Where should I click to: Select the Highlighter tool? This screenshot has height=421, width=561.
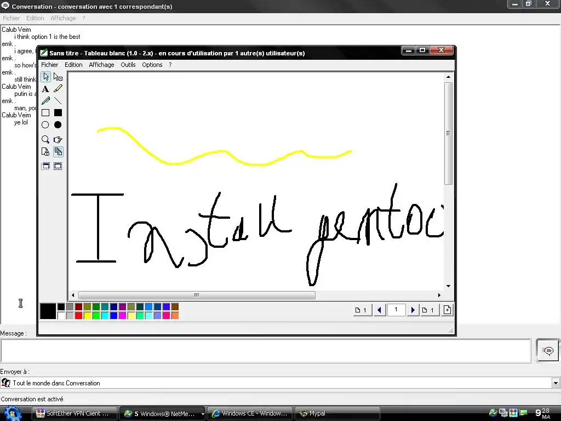[x=58, y=89]
